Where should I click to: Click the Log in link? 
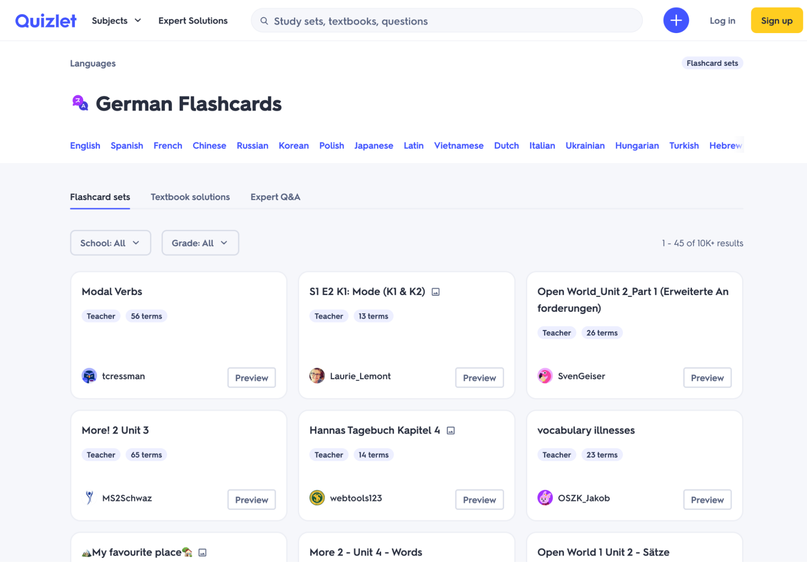[722, 21]
